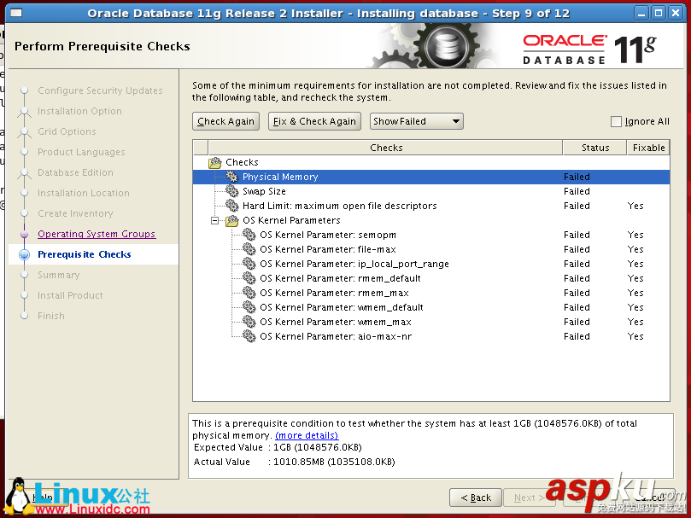This screenshot has width=691, height=518.
Task: Collapse the OS Kernel Parameters tree node
Action: pyautogui.click(x=214, y=220)
